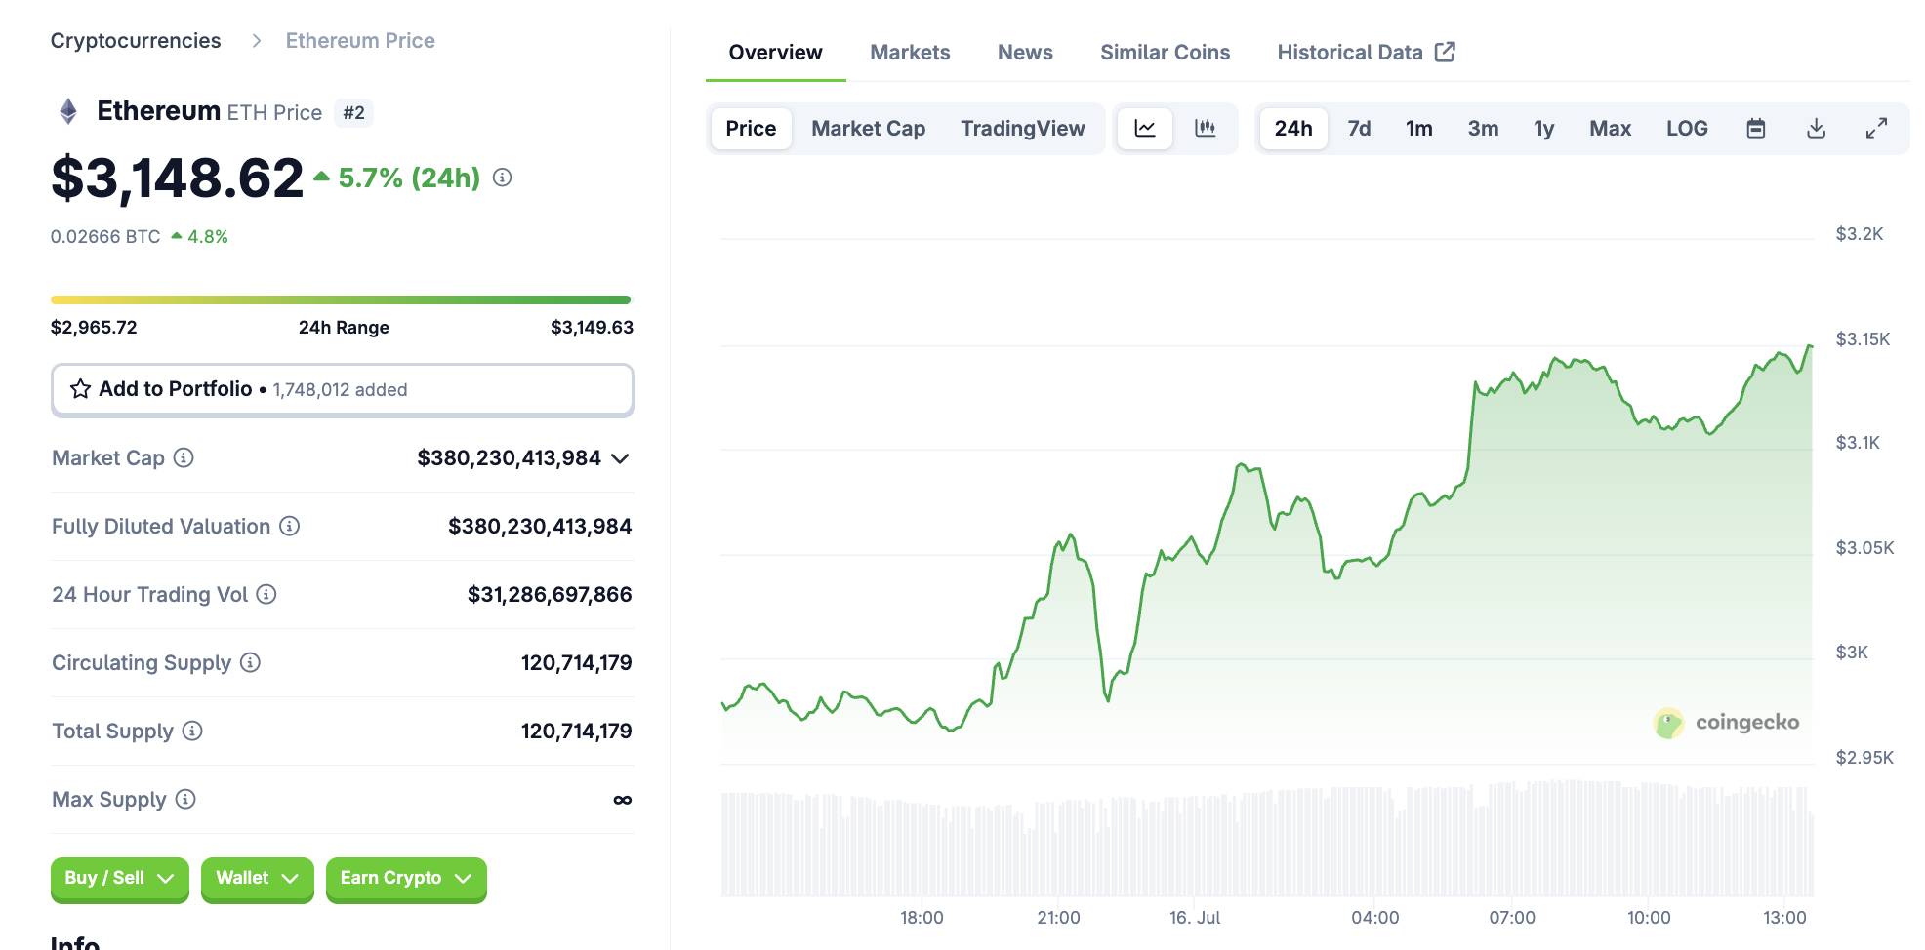Click the 4.8% BTC change value
1925x950 pixels.
click(x=207, y=236)
